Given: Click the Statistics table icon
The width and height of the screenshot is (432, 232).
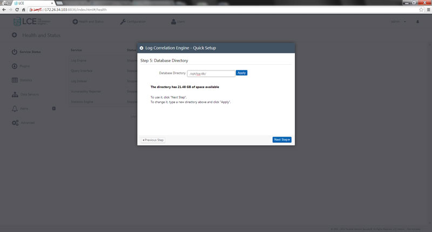Looking at the screenshot, I should pyautogui.click(x=15, y=80).
